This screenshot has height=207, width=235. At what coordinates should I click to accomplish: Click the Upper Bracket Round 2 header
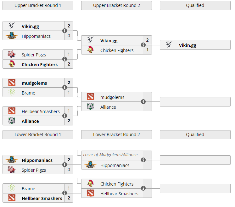pyautogui.click(x=116, y=5)
